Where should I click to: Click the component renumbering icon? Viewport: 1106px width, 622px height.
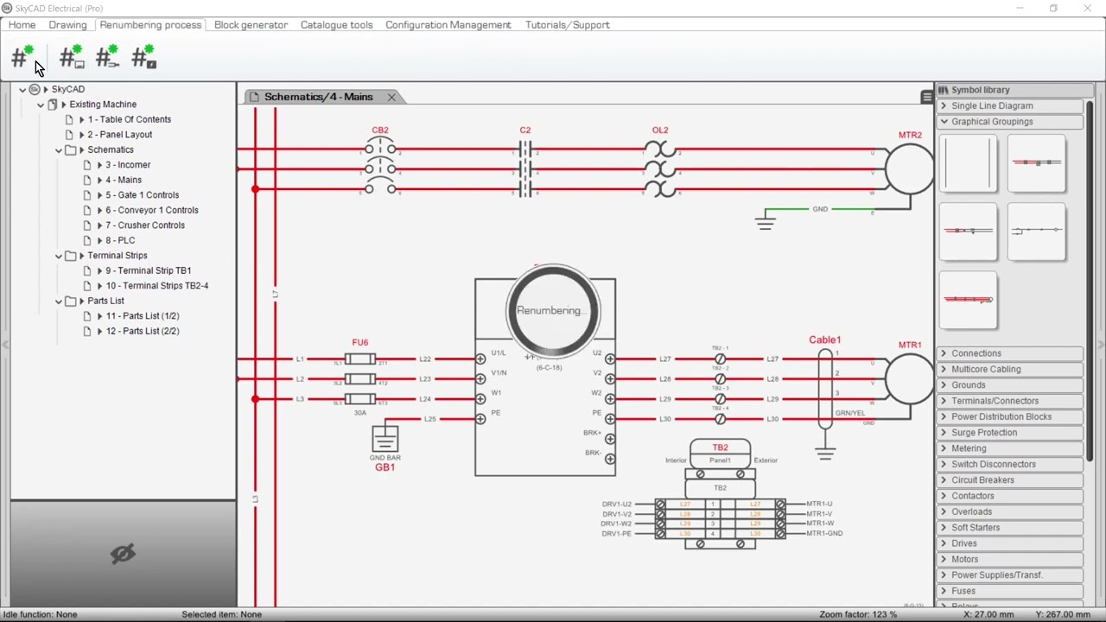point(143,57)
